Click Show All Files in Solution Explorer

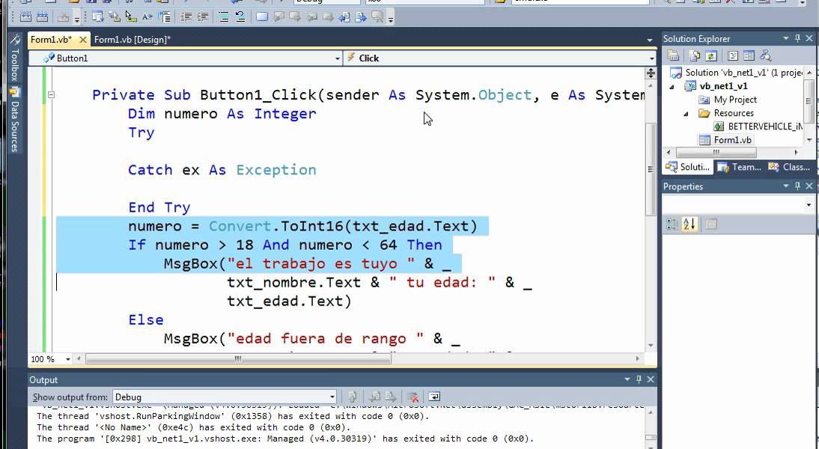[694, 55]
